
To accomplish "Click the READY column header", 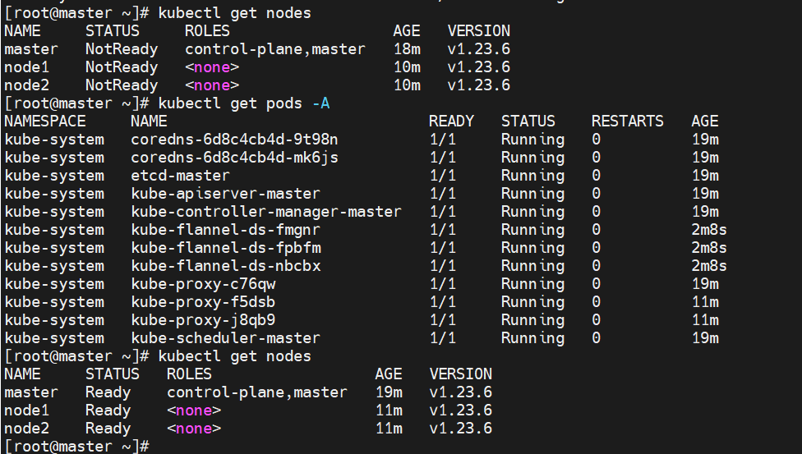I will 451,122.
